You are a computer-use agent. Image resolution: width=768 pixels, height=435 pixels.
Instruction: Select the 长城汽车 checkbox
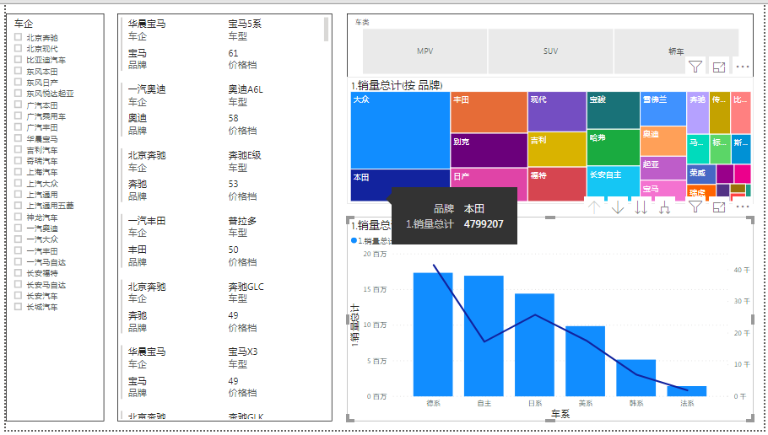point(18,306)
